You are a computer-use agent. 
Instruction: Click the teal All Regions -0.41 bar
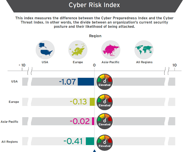click(90, 141)
